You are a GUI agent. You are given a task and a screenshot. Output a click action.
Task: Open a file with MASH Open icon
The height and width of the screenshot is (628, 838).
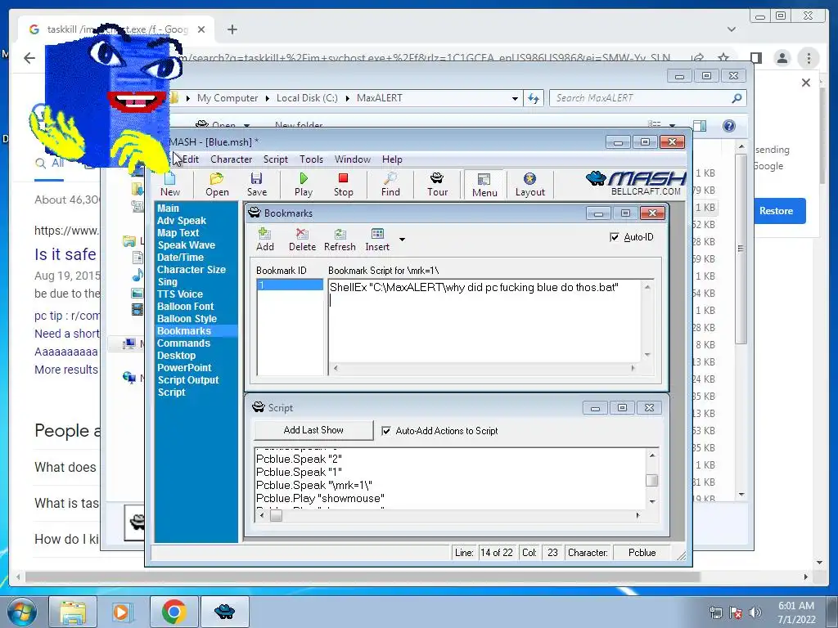pyautogui.click(x=217, y=185)
